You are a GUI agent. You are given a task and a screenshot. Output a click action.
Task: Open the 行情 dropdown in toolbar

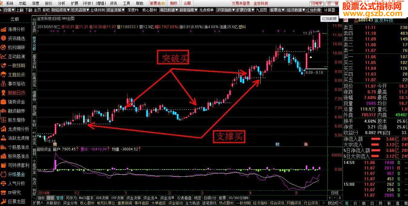(9, 10)
